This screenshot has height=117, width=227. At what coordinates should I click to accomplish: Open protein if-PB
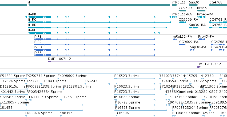pos(38,37)
